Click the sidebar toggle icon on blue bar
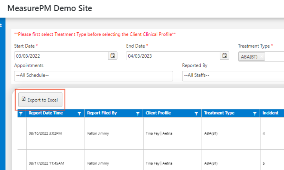The height and width of the screenshot is (170, 284). (x=1, y=25)
